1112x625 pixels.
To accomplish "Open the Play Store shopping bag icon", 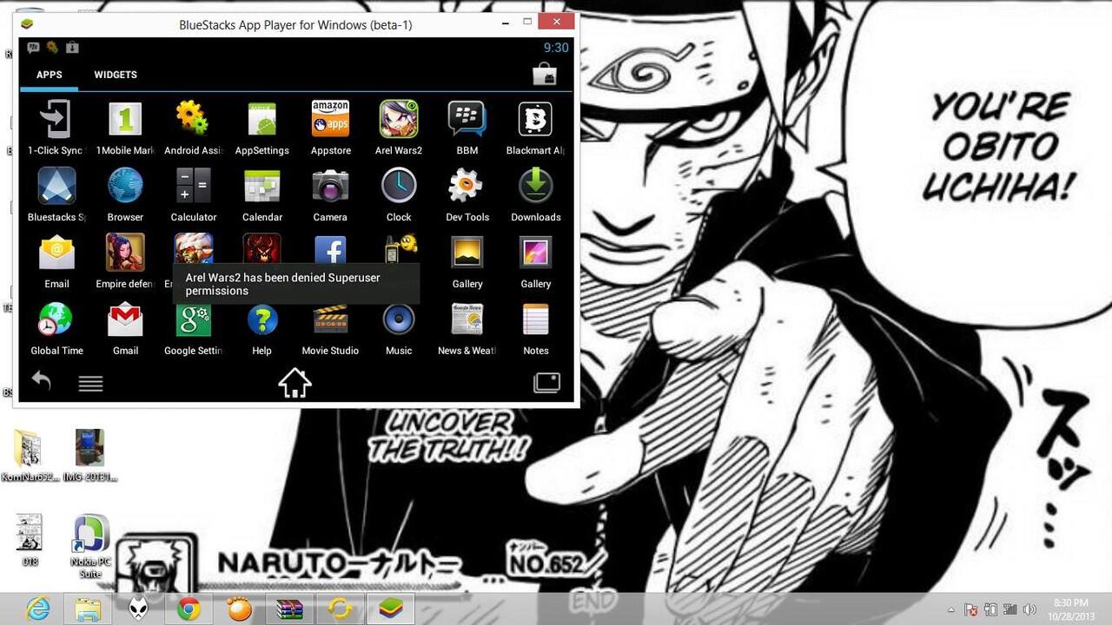I will (x=545, y=75).
